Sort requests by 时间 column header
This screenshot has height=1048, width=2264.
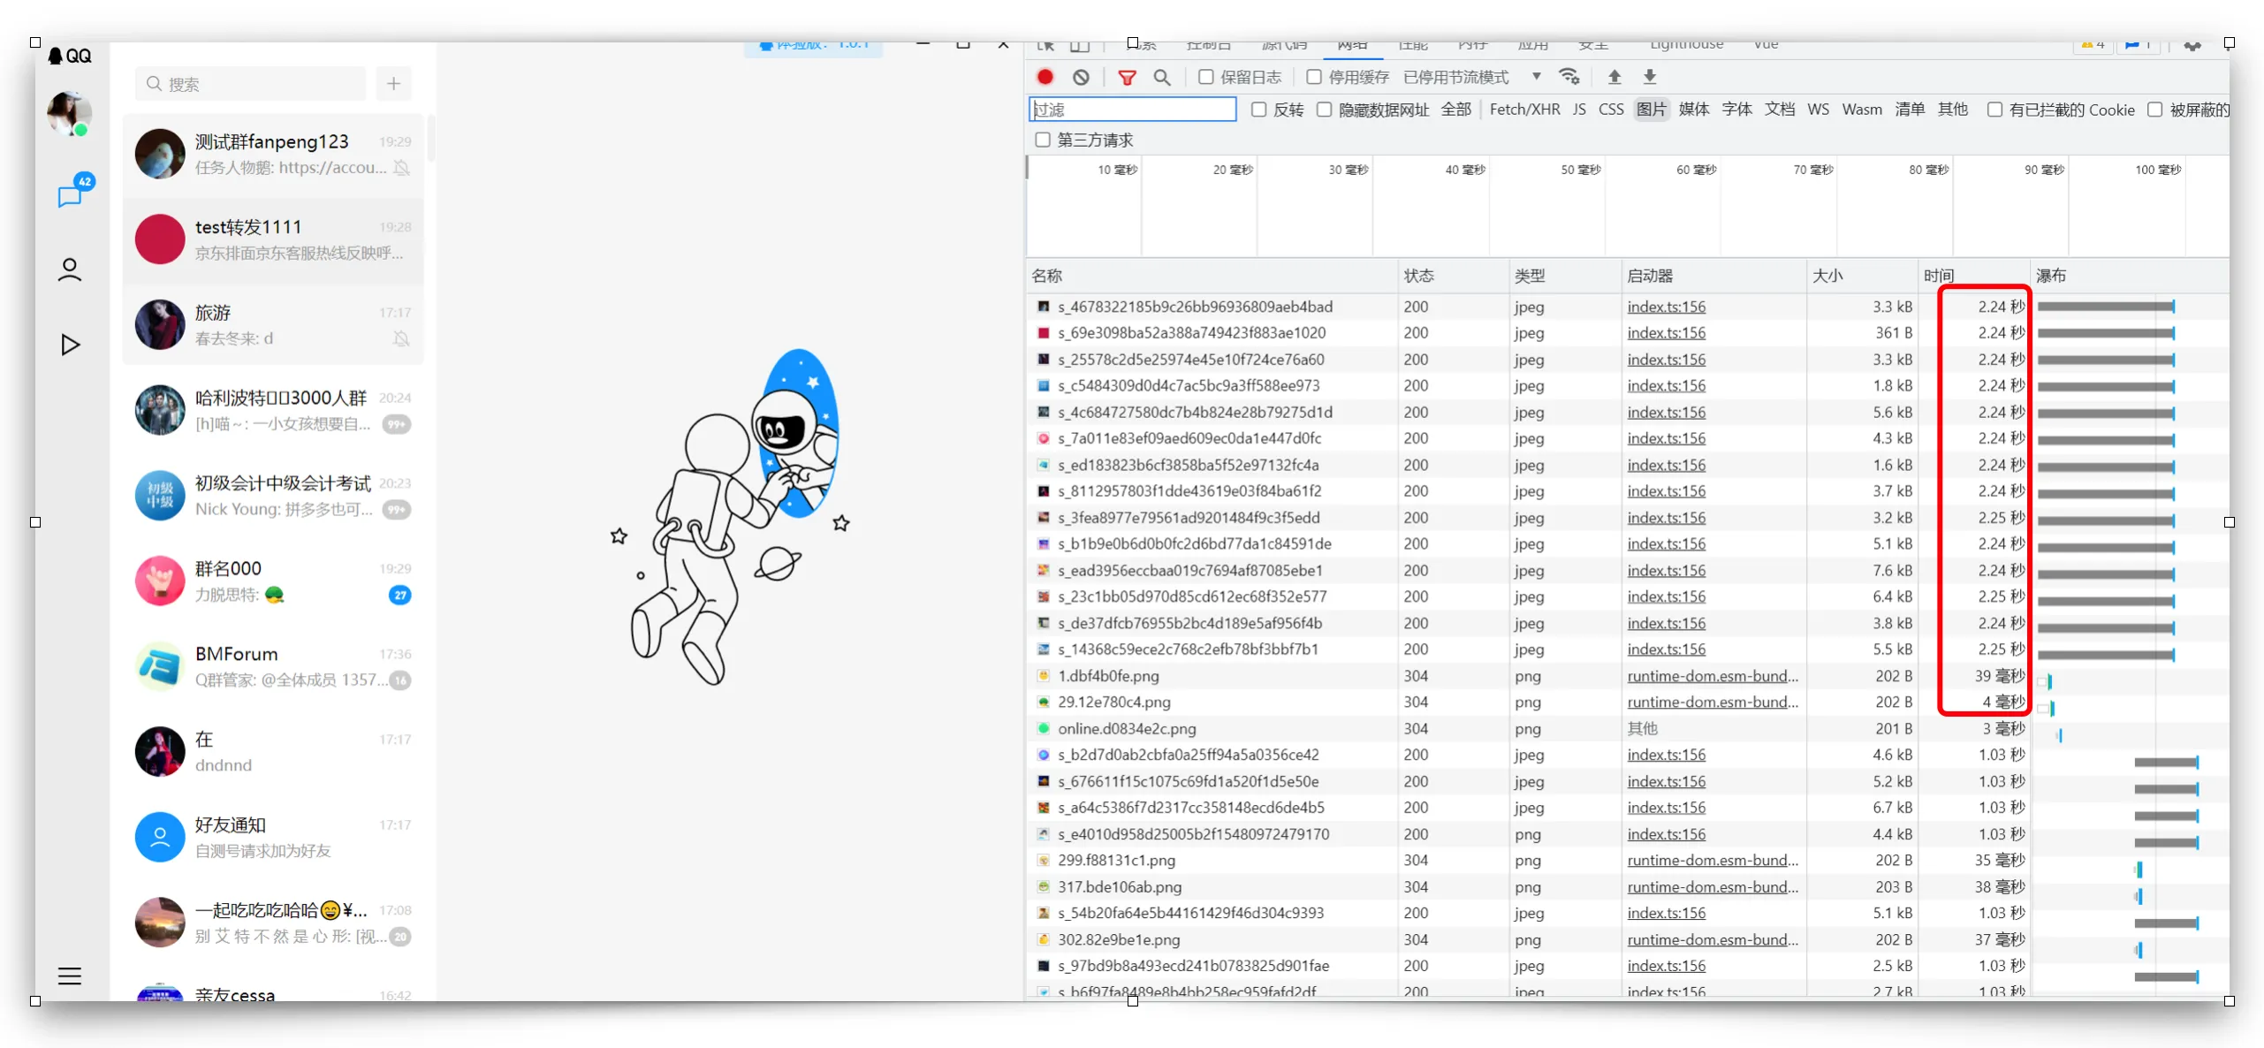pos(1939,276)
